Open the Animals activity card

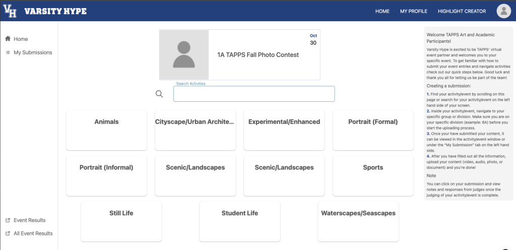(106, 130)
